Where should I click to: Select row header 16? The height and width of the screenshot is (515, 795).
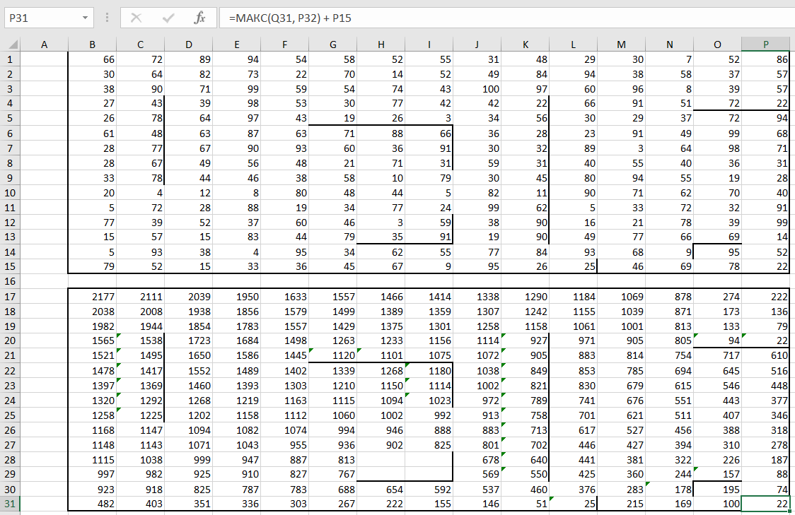[10, 281]
